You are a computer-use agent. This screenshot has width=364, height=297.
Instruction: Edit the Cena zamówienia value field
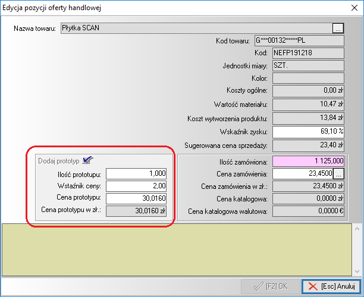[x=302, y=174]
